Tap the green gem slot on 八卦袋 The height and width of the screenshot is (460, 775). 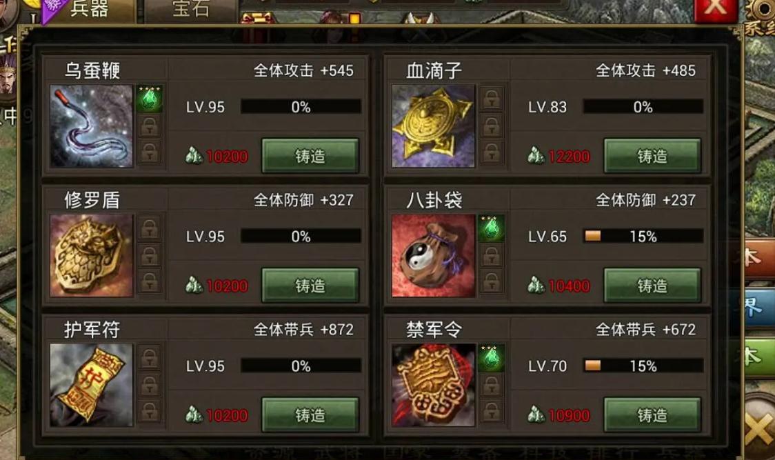click(x=491, y=228)
